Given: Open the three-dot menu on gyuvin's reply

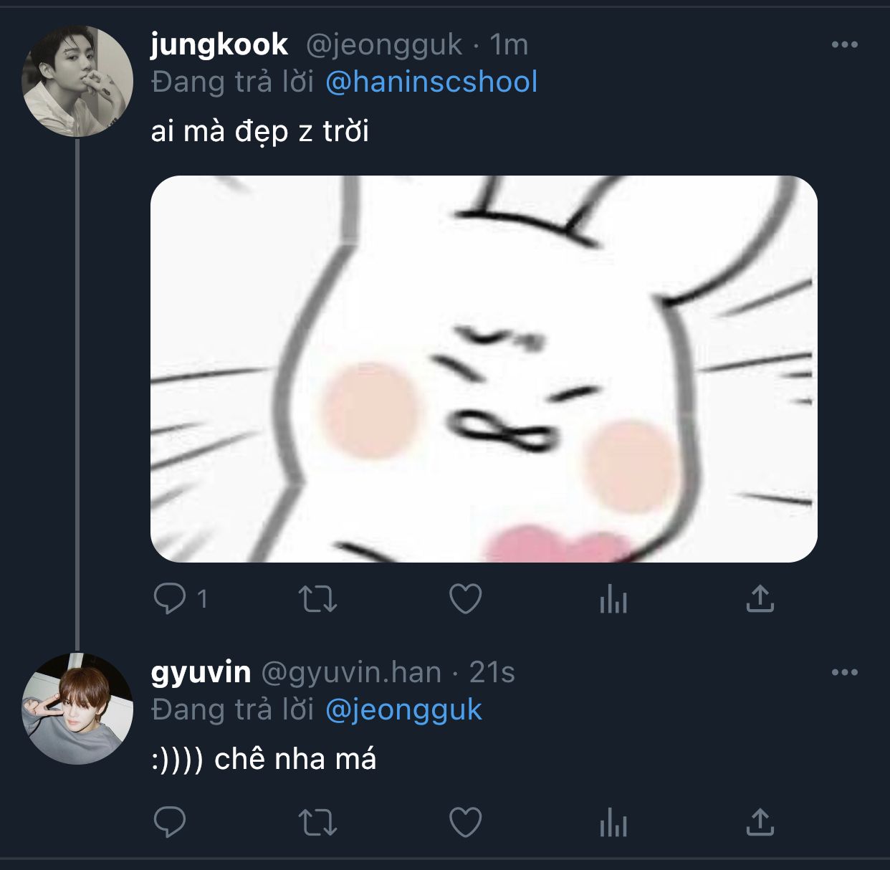Looking at the screenshot, I should (x=845, y=673).
